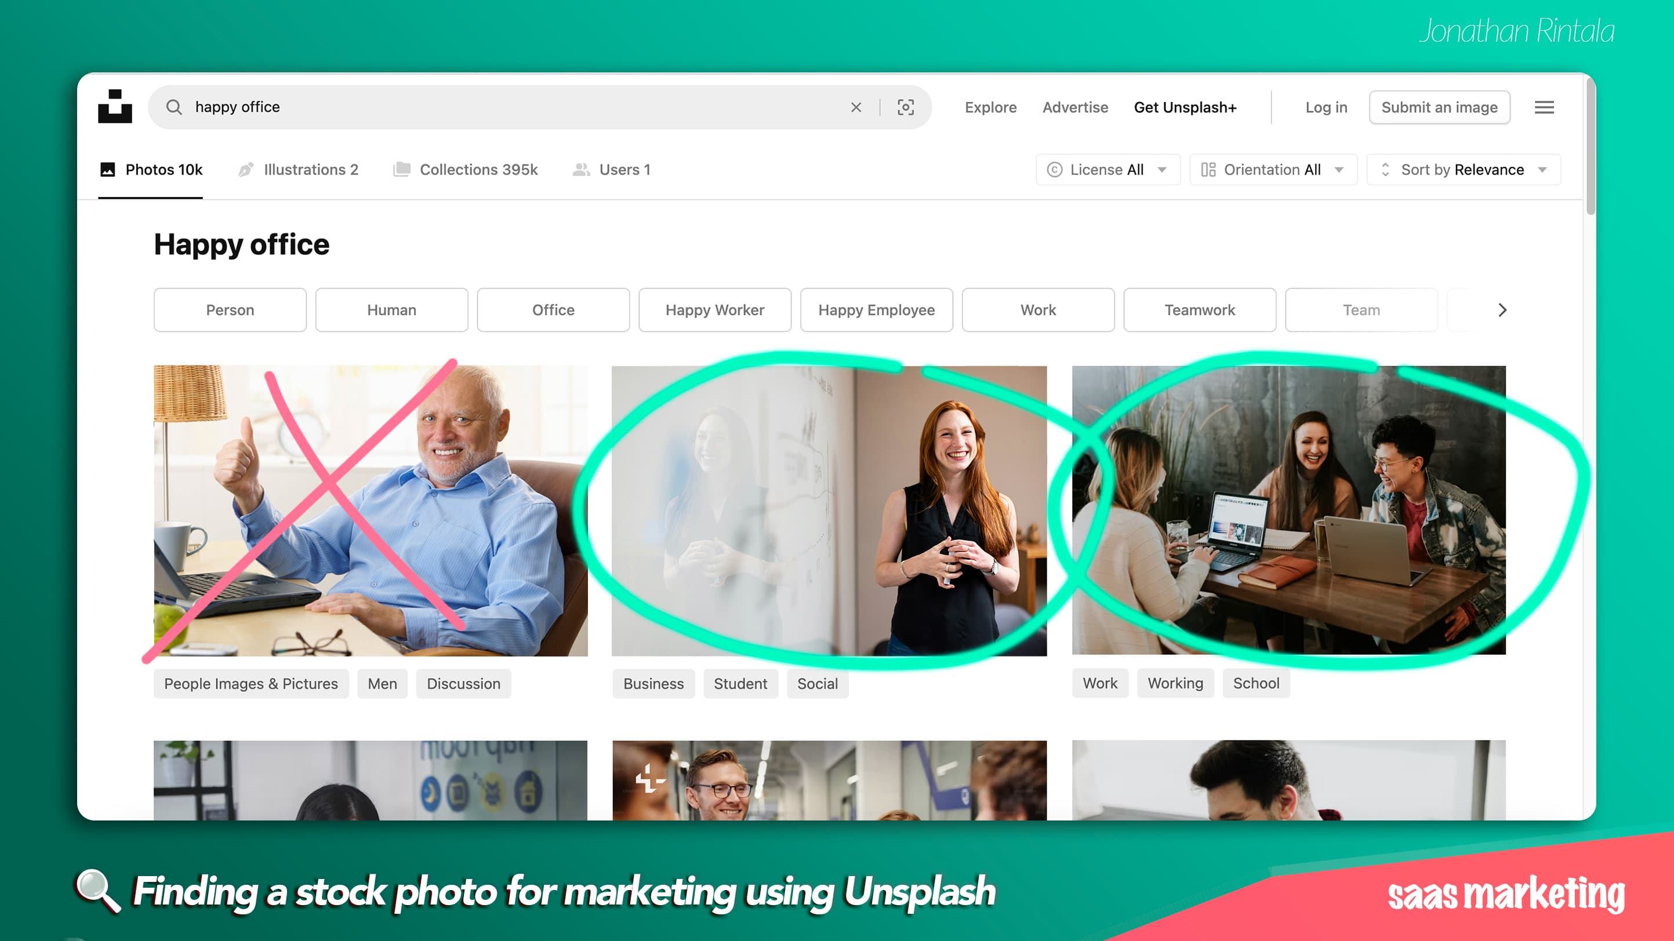1674x941 pixels.
Task: Open the hamburger menu icon
Action: click(1544, 107)
